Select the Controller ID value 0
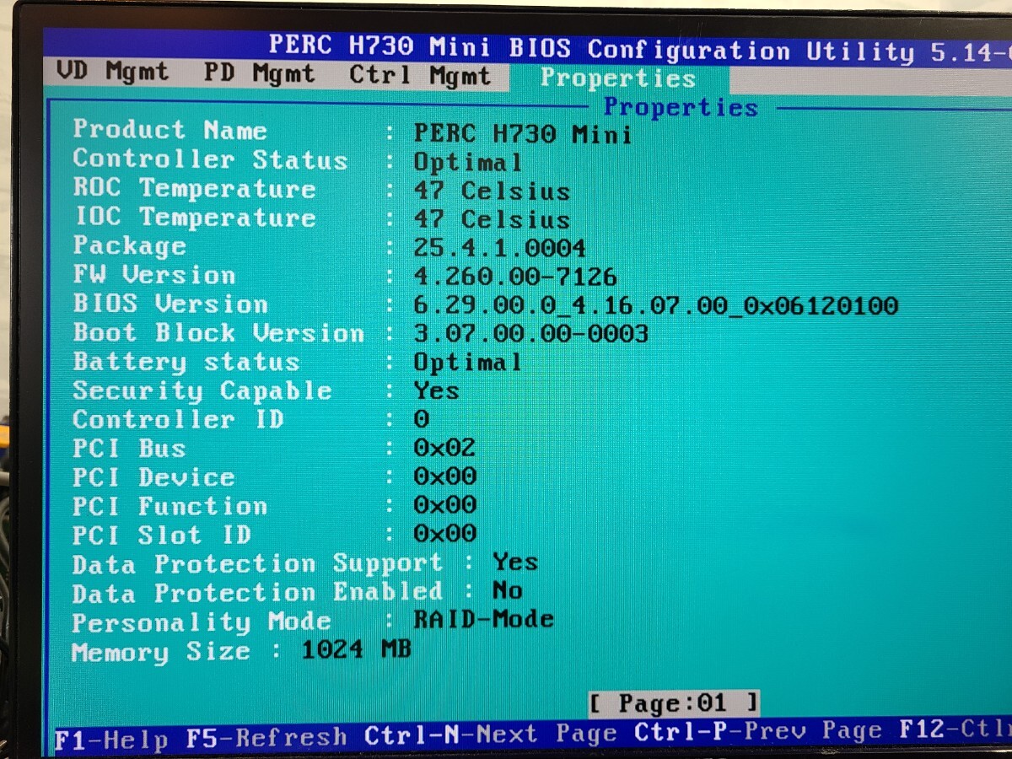 (422, 419)
